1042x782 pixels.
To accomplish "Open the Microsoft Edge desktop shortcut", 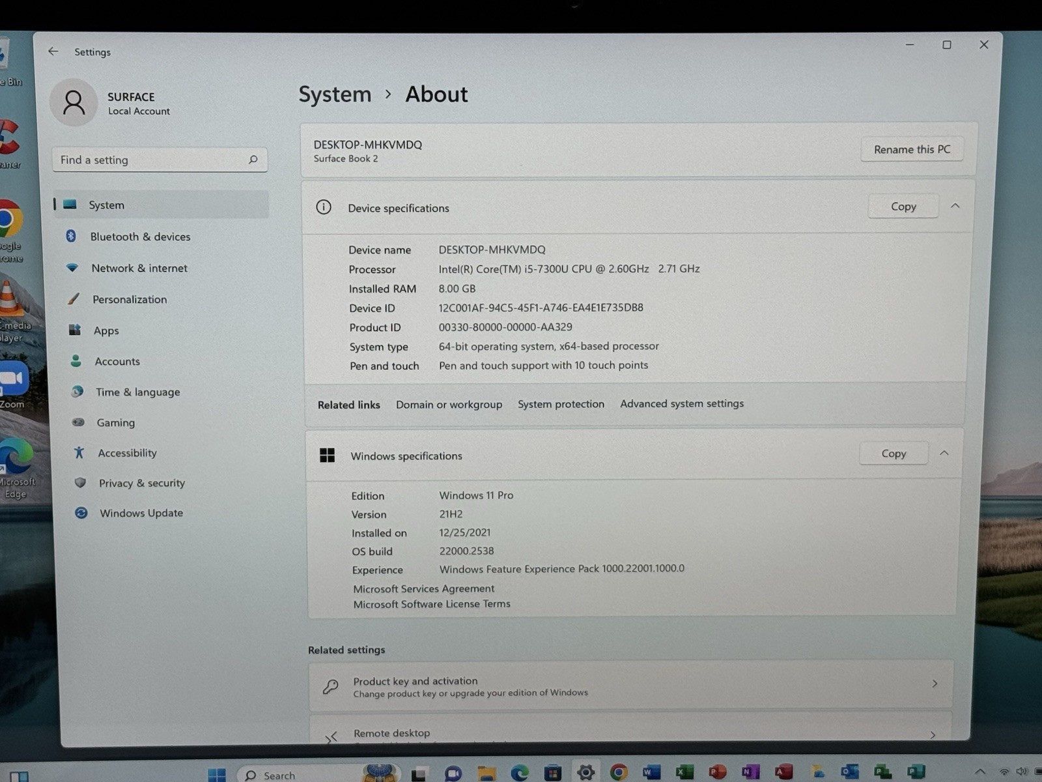I will [16, 468].
